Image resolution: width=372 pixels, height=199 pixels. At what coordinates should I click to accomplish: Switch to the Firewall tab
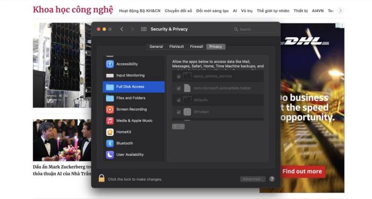pyautogui.click(x=197, y=47)
